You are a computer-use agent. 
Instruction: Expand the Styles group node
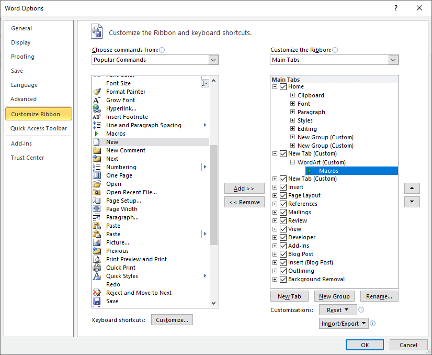tap(292, 120)
